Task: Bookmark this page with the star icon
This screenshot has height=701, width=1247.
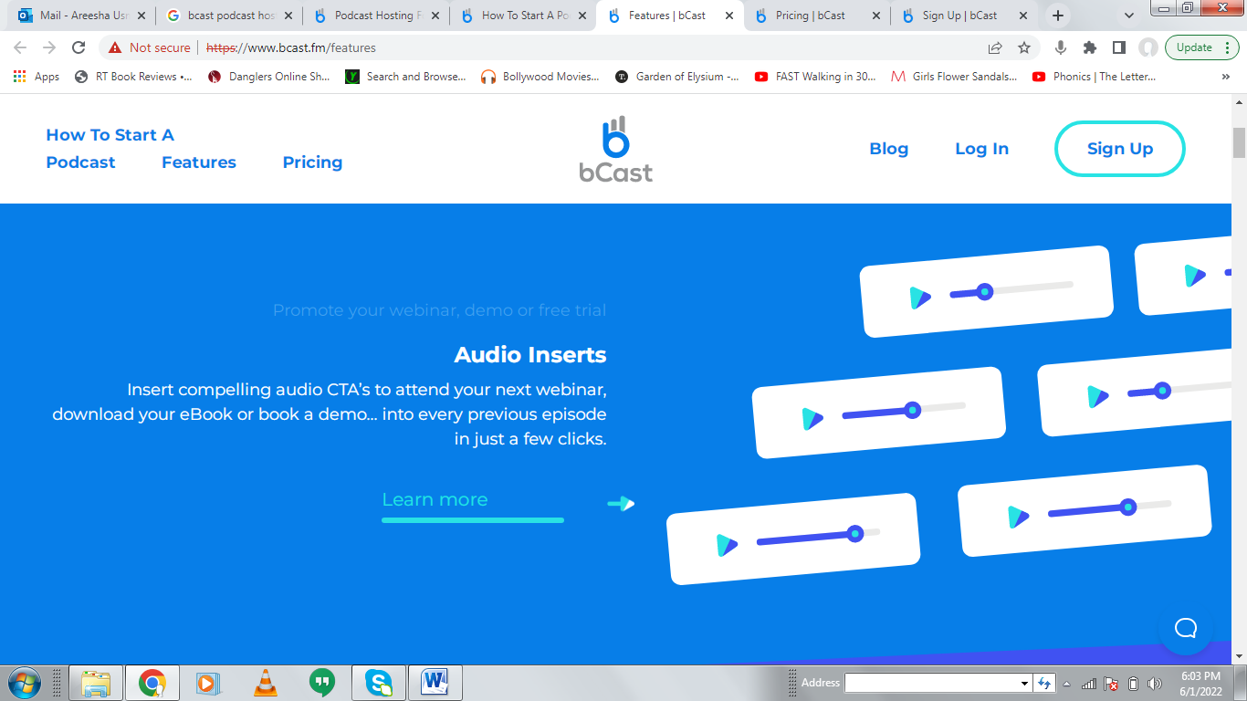Action: 1024,47
